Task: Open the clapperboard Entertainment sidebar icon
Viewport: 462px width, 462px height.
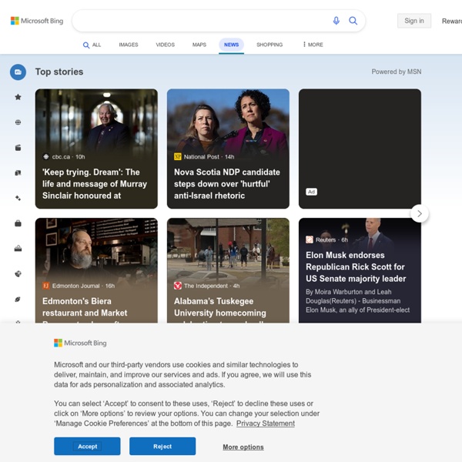Action: point(18,148)
